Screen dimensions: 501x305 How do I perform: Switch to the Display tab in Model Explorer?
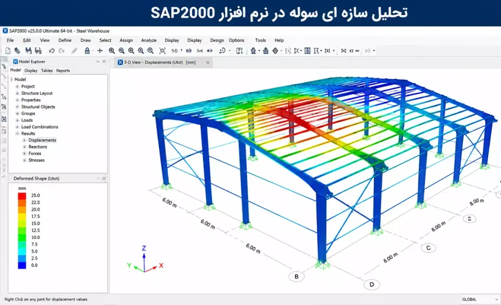pos(31,70)
